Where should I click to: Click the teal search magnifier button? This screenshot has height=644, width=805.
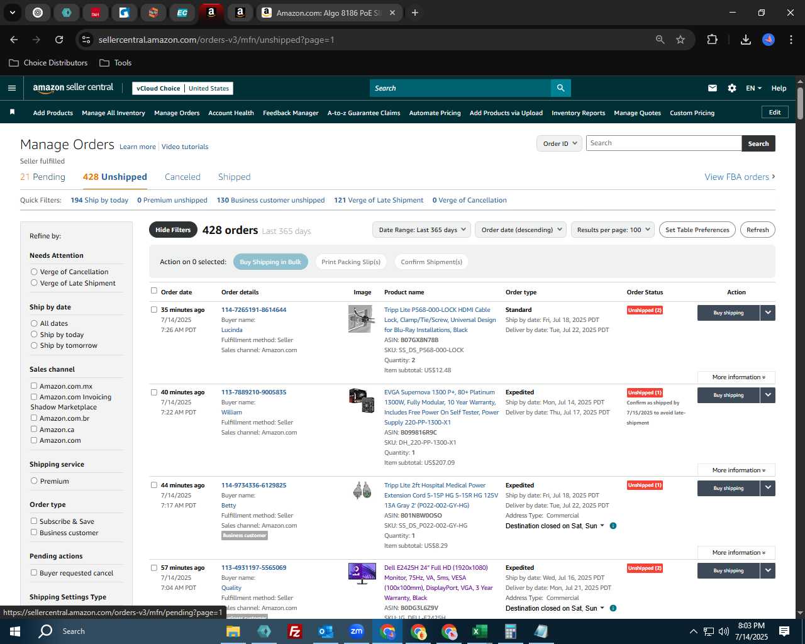(560, 88)
